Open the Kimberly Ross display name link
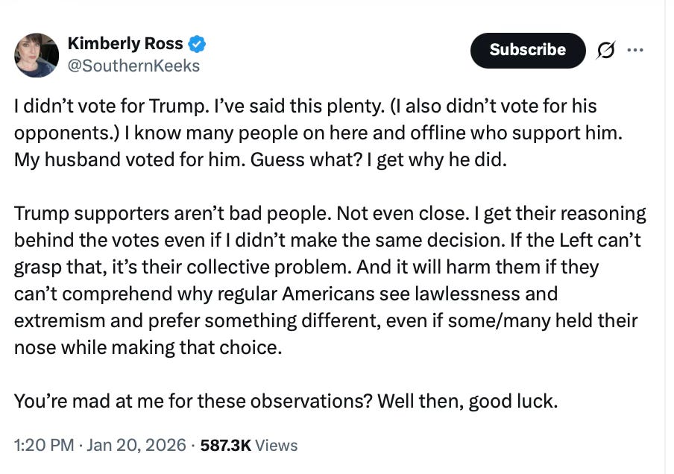The image size is (674, 474). pos(125,44)
